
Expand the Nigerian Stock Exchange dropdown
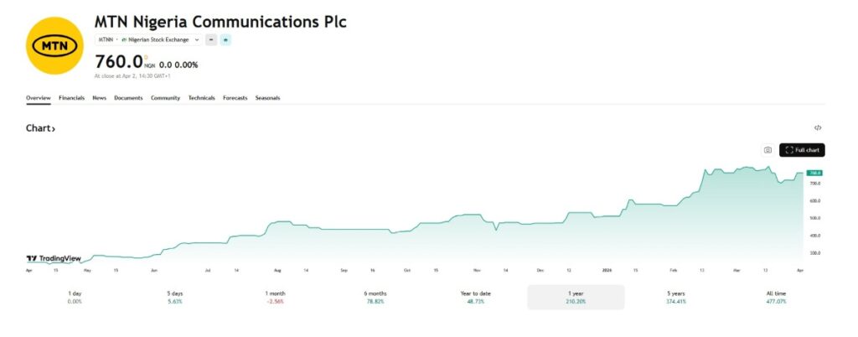tap(161, 39)
